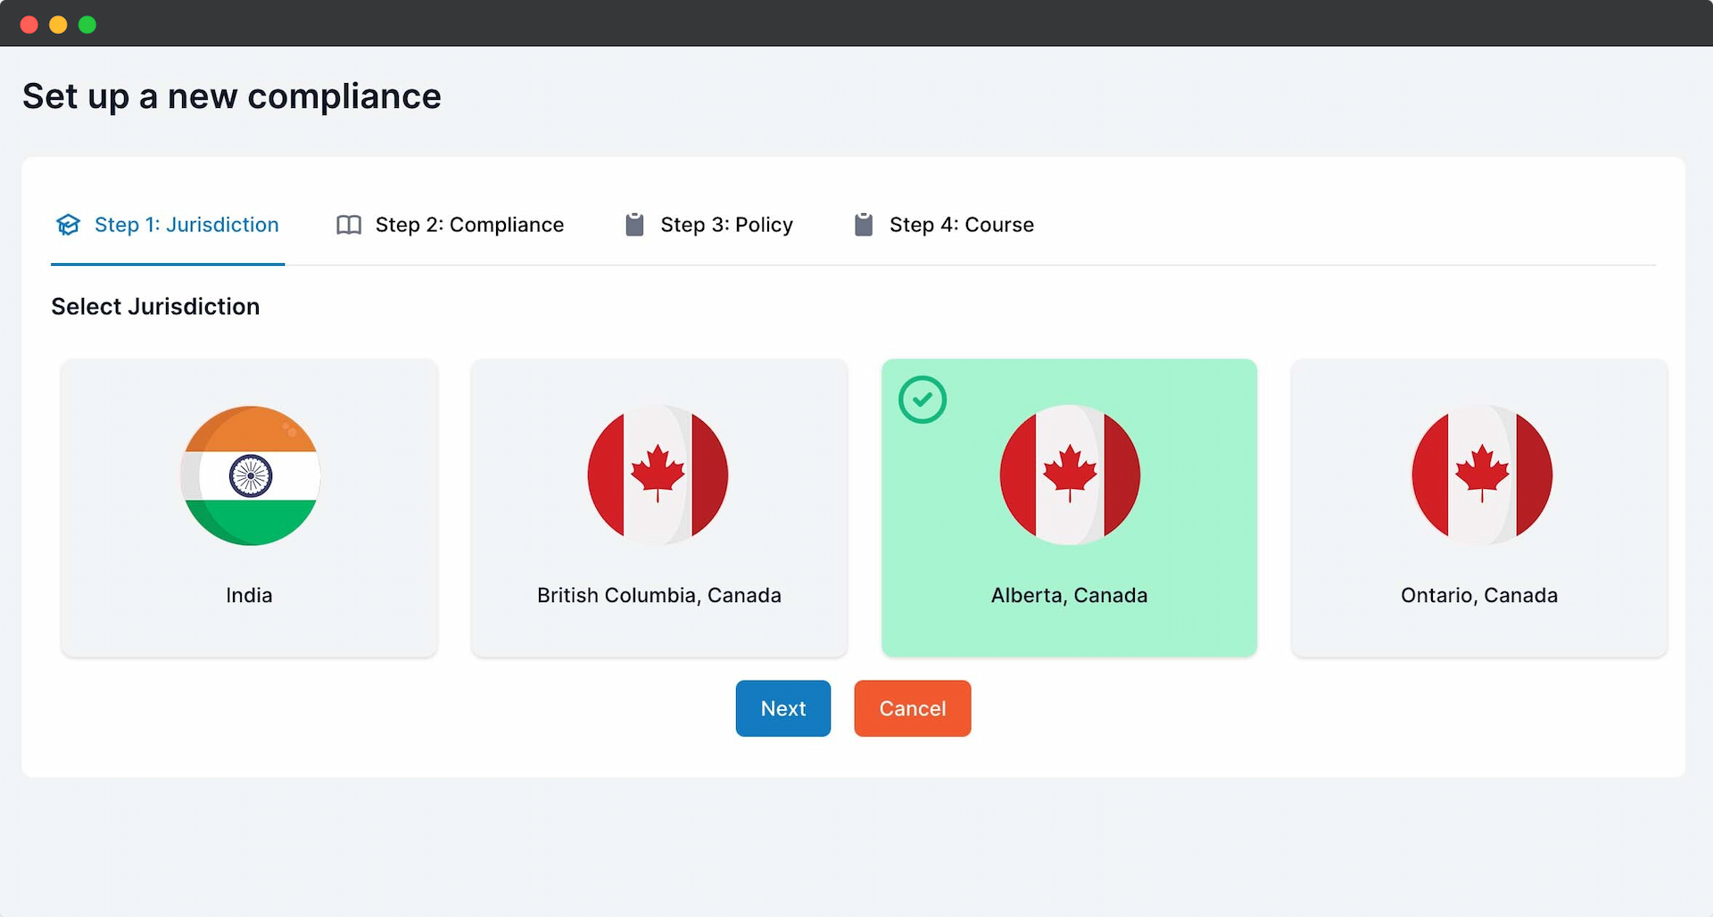Click the Alberta card's Canadian flag icon
Screen dimensions: 1713x917
pos(1070,475)
